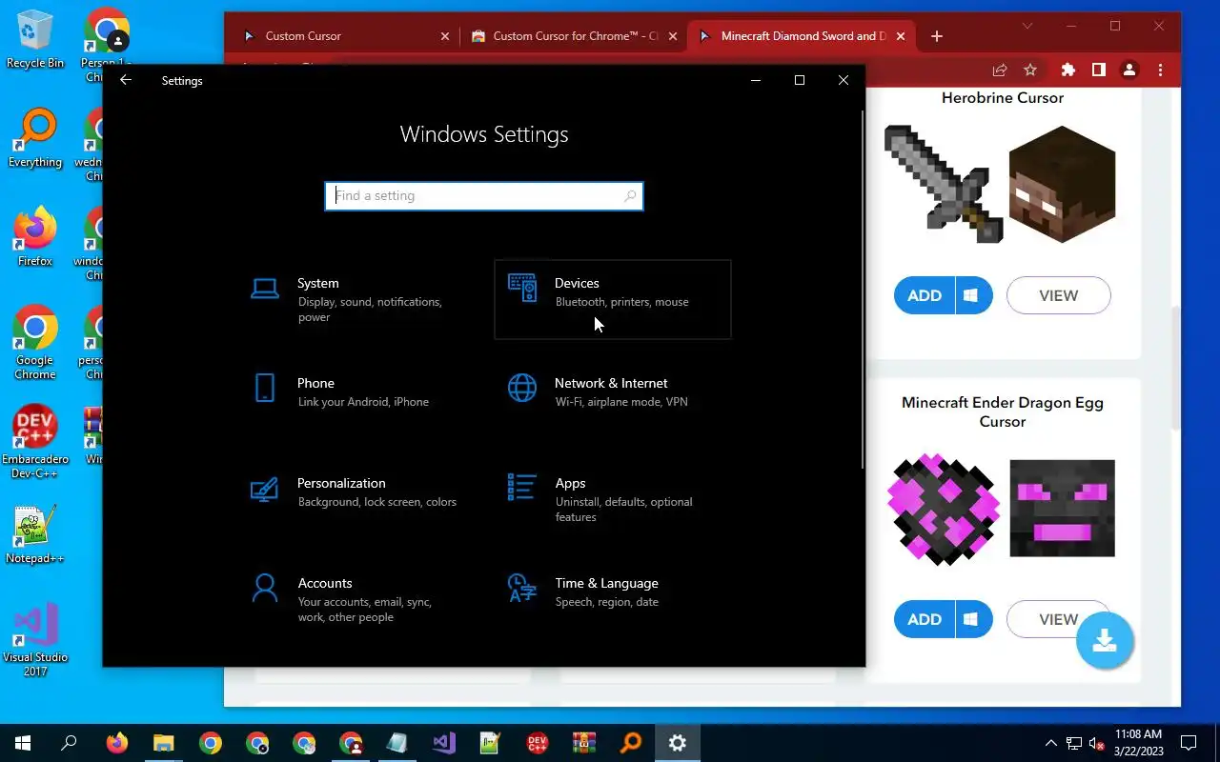Go back using Settings back arrow
This screenshot has width=1220, height=762.
click(126, 80)
